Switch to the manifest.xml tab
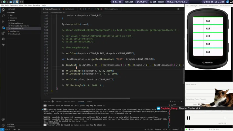This screenshot has width=233, height=131. point(69,9)
